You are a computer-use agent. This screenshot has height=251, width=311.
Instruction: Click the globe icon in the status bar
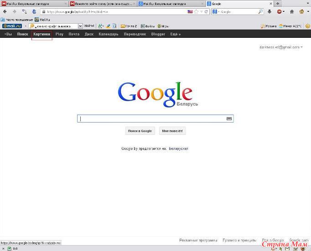9,249
